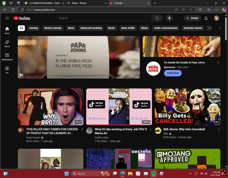Open Subscriptions in sidebar
228x178 pixels.
7,57
